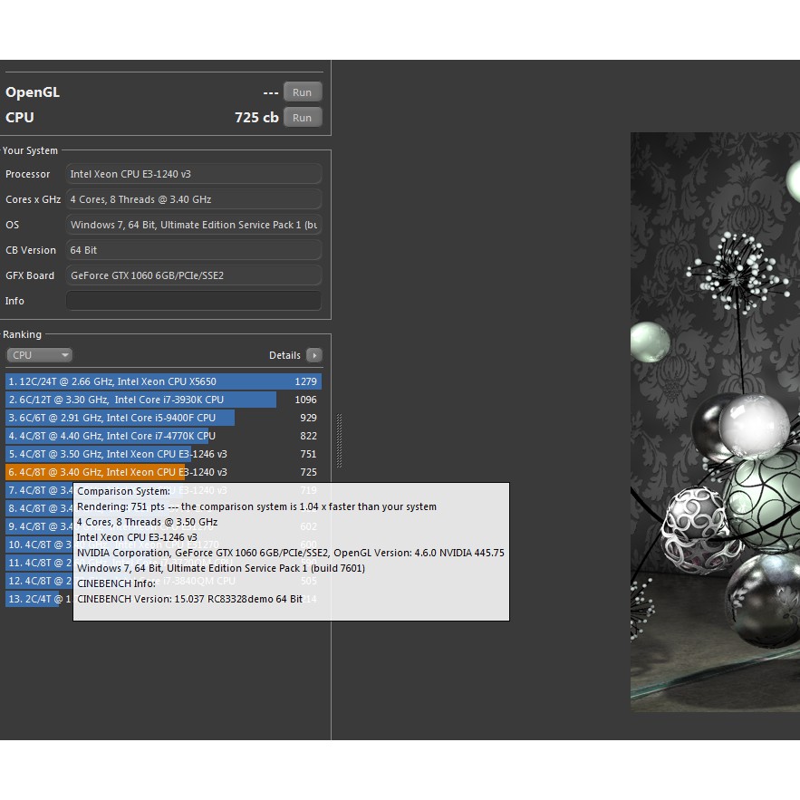Click the panel splitter grip handle
Image resolution: width=800 pixels, height=800 pixels.
tap(339, 441)
